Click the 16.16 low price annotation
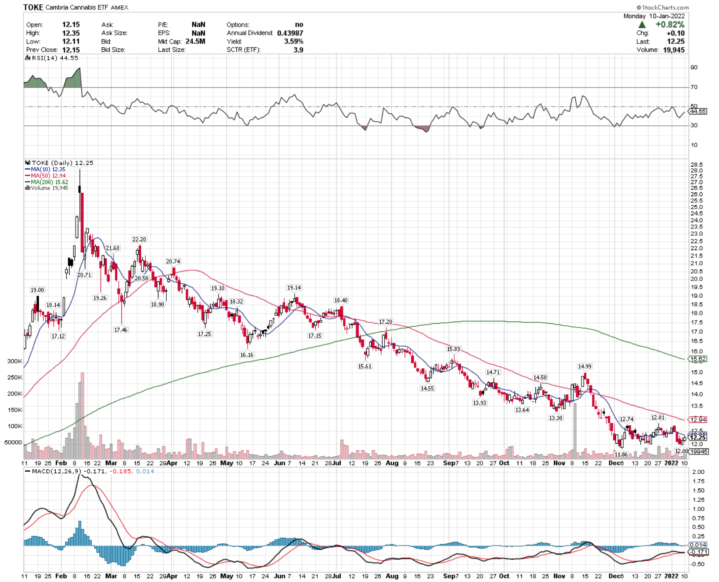The height and width of the screenshot is (582, 719). pyautogui.click(x=247, y=355)
